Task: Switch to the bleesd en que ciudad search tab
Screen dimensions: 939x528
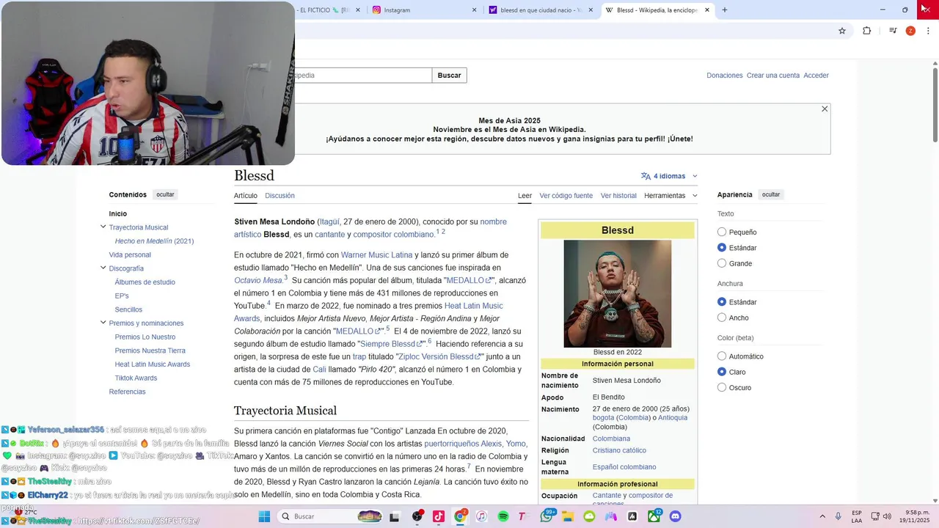Action: click(539, 10)
